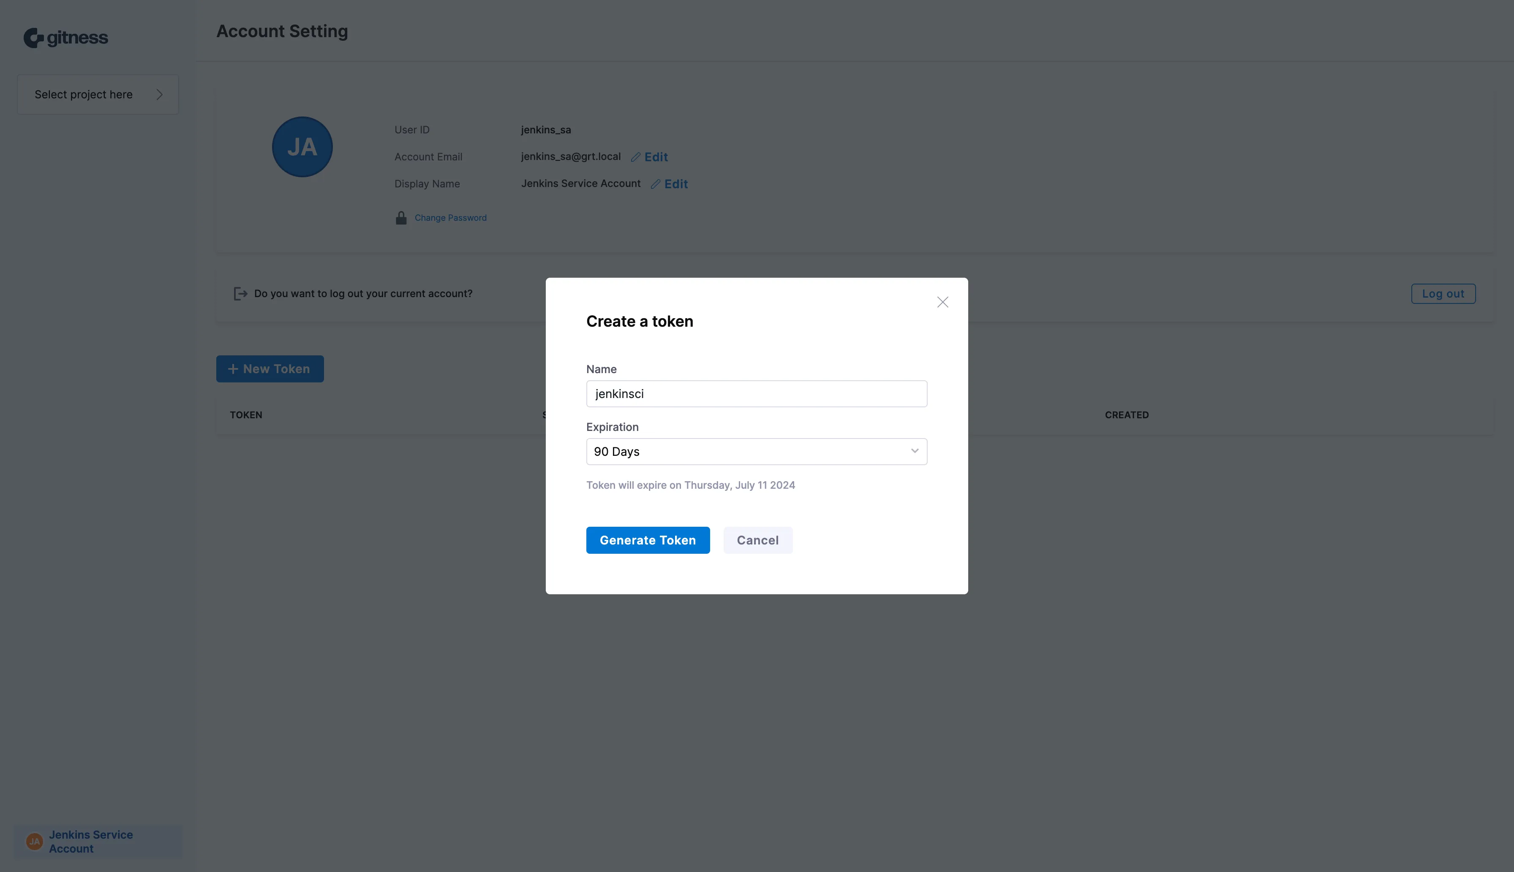The width and height of the screenshot is (1514, 872).
Task: Click pencil icon next to Display Name
Action: [x=655, y=184]
